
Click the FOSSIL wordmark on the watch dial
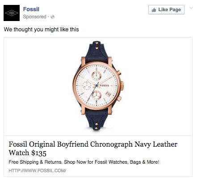click(x=105, y=85)
